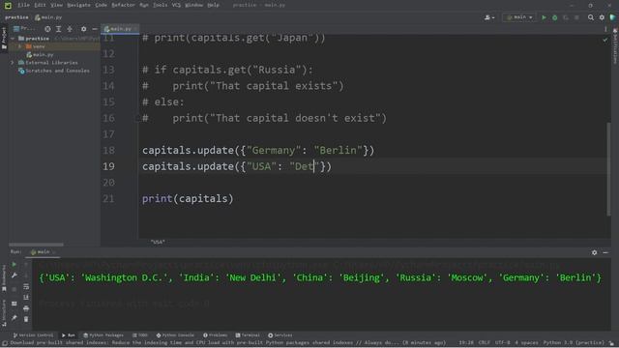619x348 pixels.
Task: Open the File menu
Action: pos(23,5)
